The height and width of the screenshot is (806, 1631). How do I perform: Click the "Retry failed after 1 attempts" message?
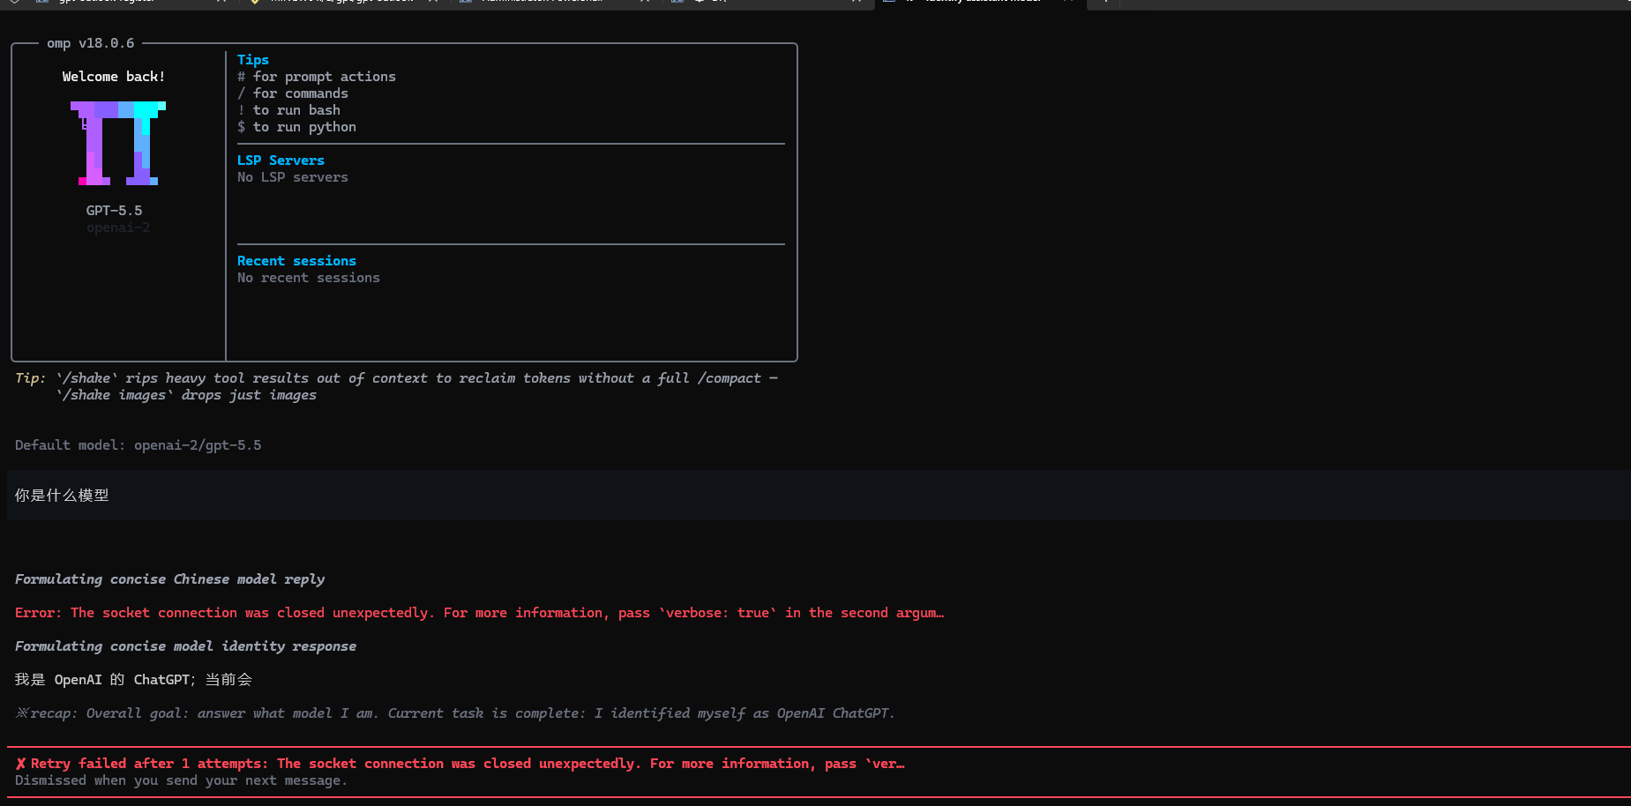pyautogui.click(x=468, y=764)
